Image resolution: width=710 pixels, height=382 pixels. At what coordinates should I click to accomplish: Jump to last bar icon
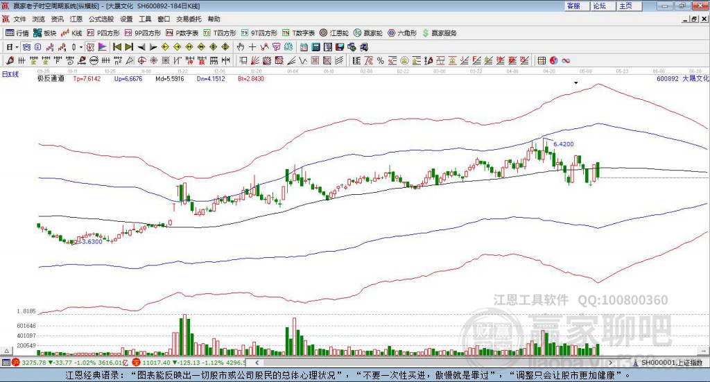pyautogui.click(x=129, y=47)
